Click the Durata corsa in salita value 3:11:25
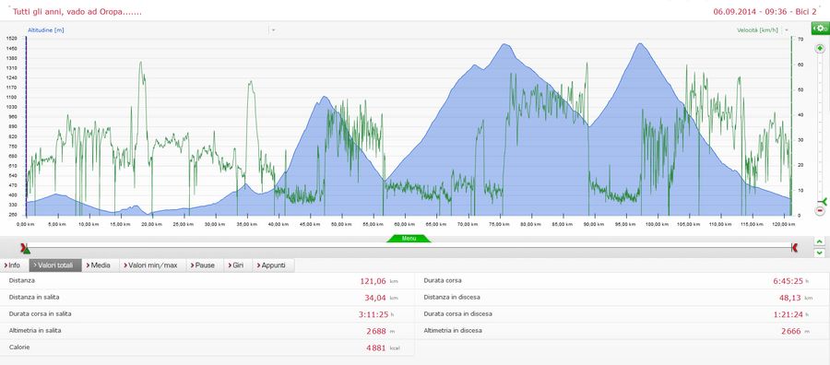Viewport: 830px width, 365px height. pyautogui.click(x=373, y=314)
